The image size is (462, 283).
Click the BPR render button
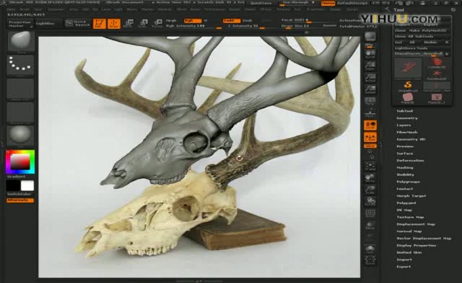coord(370,38)
